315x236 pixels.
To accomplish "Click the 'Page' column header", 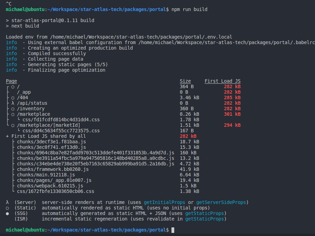I will pos(11,81).
